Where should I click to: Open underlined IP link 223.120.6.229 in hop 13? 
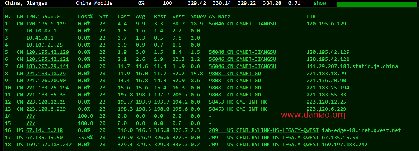[x=46, y=109]
